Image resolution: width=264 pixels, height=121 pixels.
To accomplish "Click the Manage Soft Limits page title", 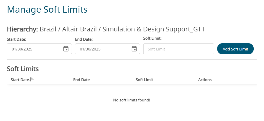I will [47, 10].
